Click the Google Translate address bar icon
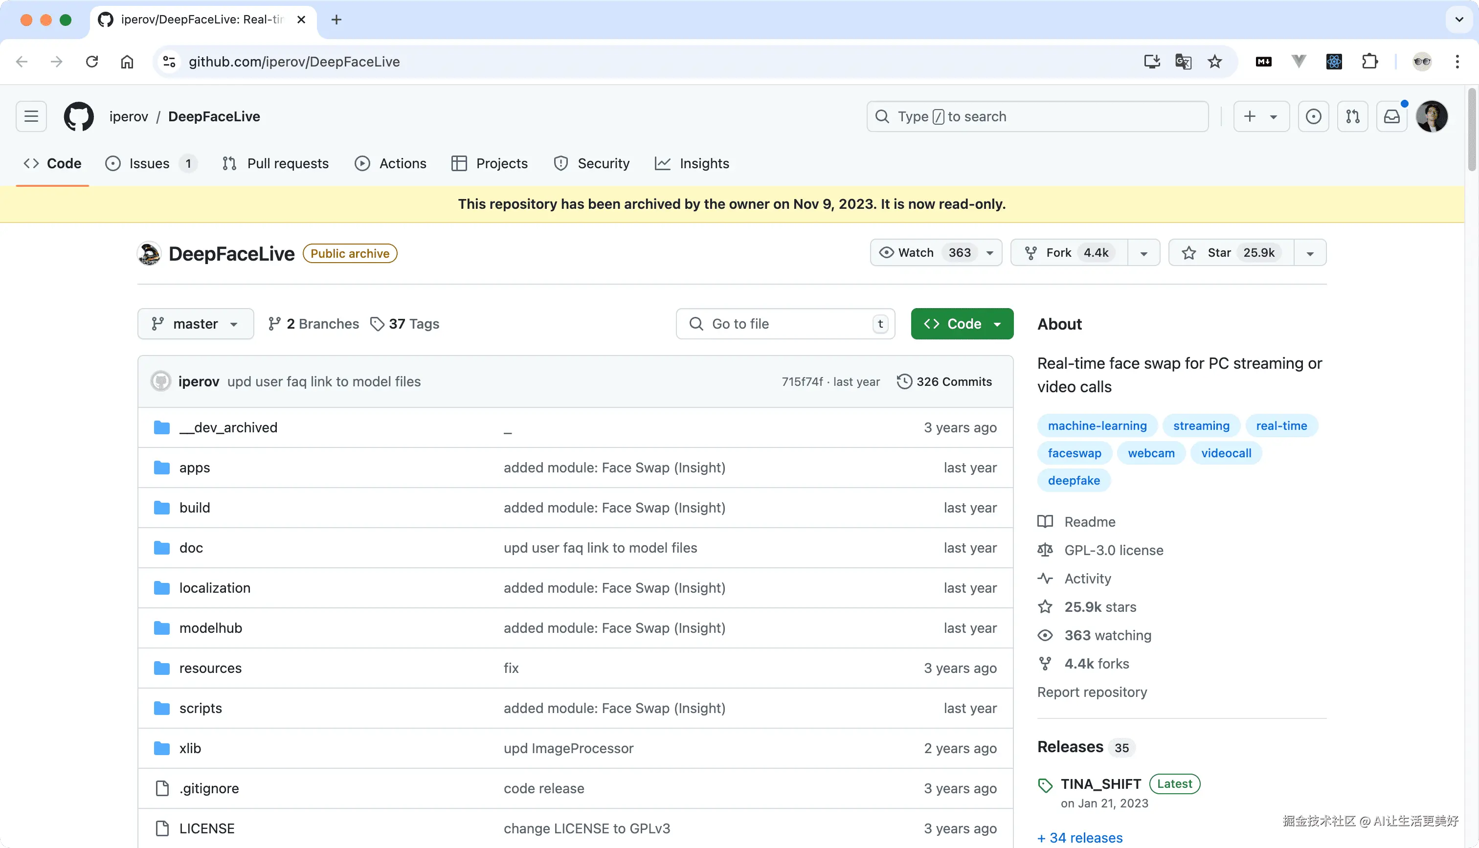The image size is (1479, 848). point(1182,61)
